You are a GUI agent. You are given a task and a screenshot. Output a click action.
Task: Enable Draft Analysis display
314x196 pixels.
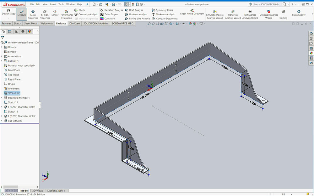(x=136, y=10)
